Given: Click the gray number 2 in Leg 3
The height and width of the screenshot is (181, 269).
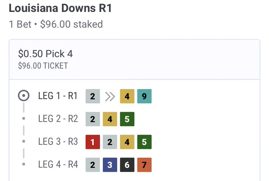Looking at the screenshot, I should (110, 142).
